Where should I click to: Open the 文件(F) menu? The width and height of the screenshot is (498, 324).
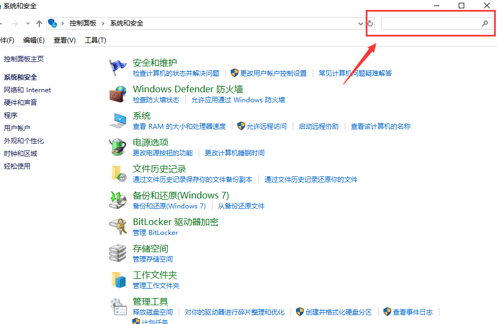point(7,40)
